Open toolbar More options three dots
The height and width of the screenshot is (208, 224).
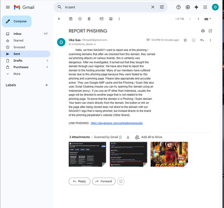(119, 19)
